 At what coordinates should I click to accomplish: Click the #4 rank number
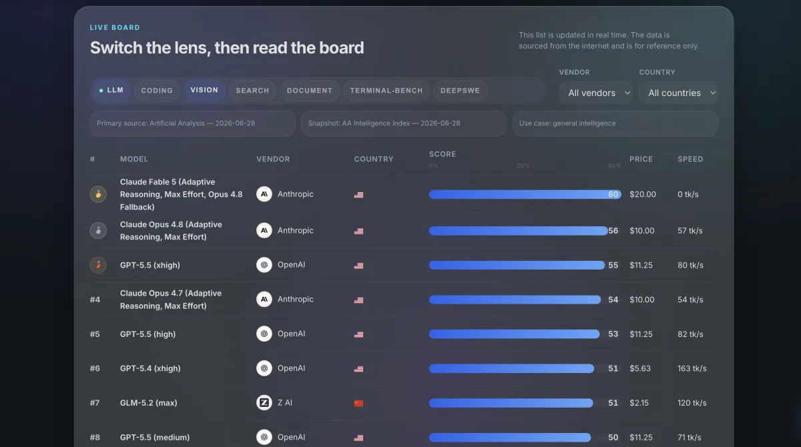(95, 300)
